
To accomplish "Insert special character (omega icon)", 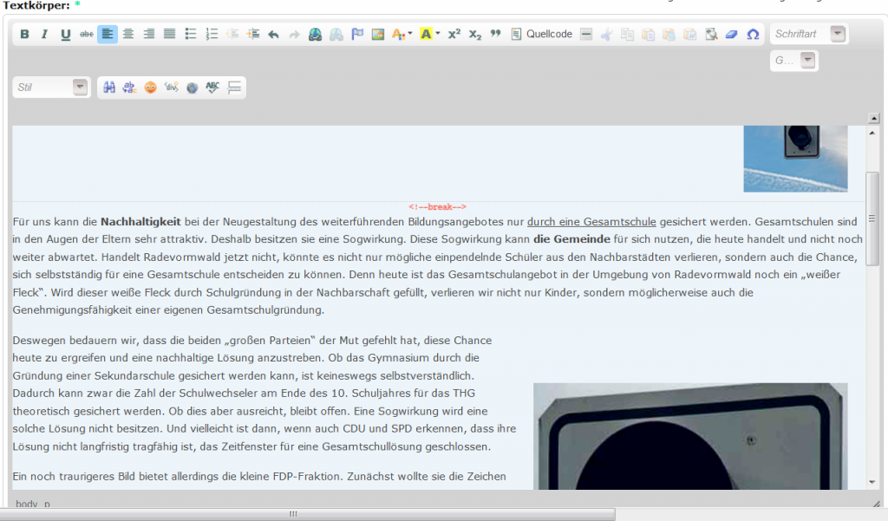I will 753,35.
